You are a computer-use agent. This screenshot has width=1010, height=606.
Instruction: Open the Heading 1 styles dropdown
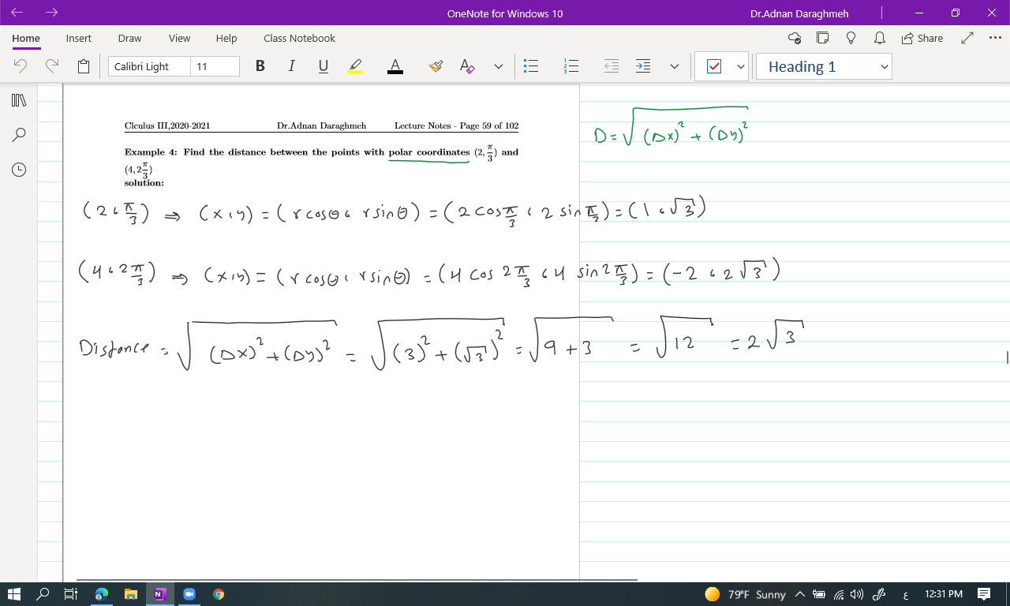click(x=824, y=67)
